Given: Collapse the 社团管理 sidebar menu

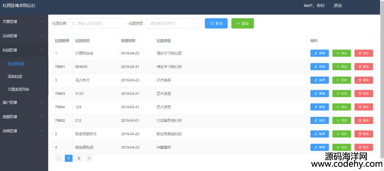Looking at the screenshot, I should pos(23,50).
